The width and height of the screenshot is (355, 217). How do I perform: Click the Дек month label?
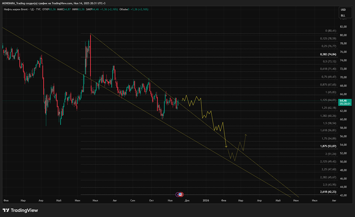click(x=187, y=200)
